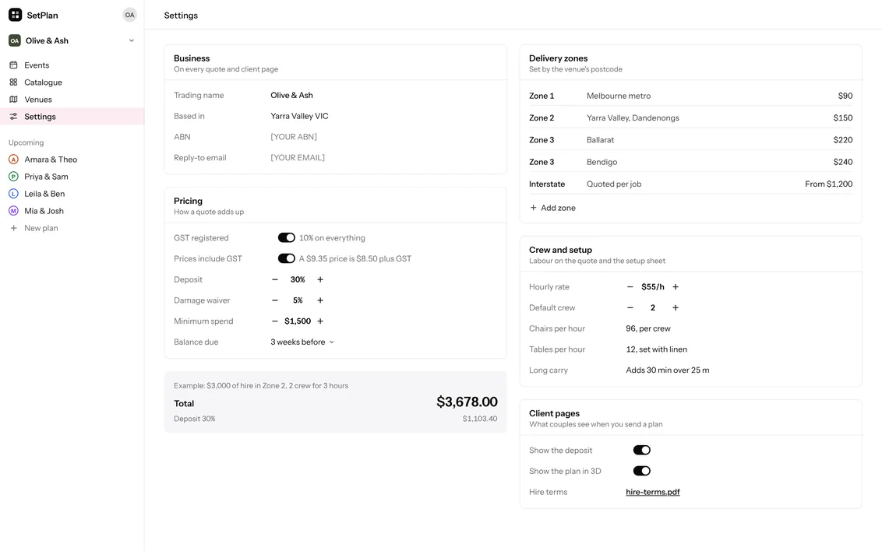This screenshot has width=882, height=551.
Task: Click the Venues map icon
Action: pyautogui.click(x=13, y=100)
